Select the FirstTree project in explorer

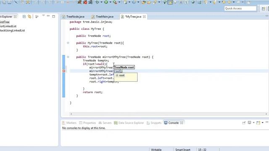(5, 22)
